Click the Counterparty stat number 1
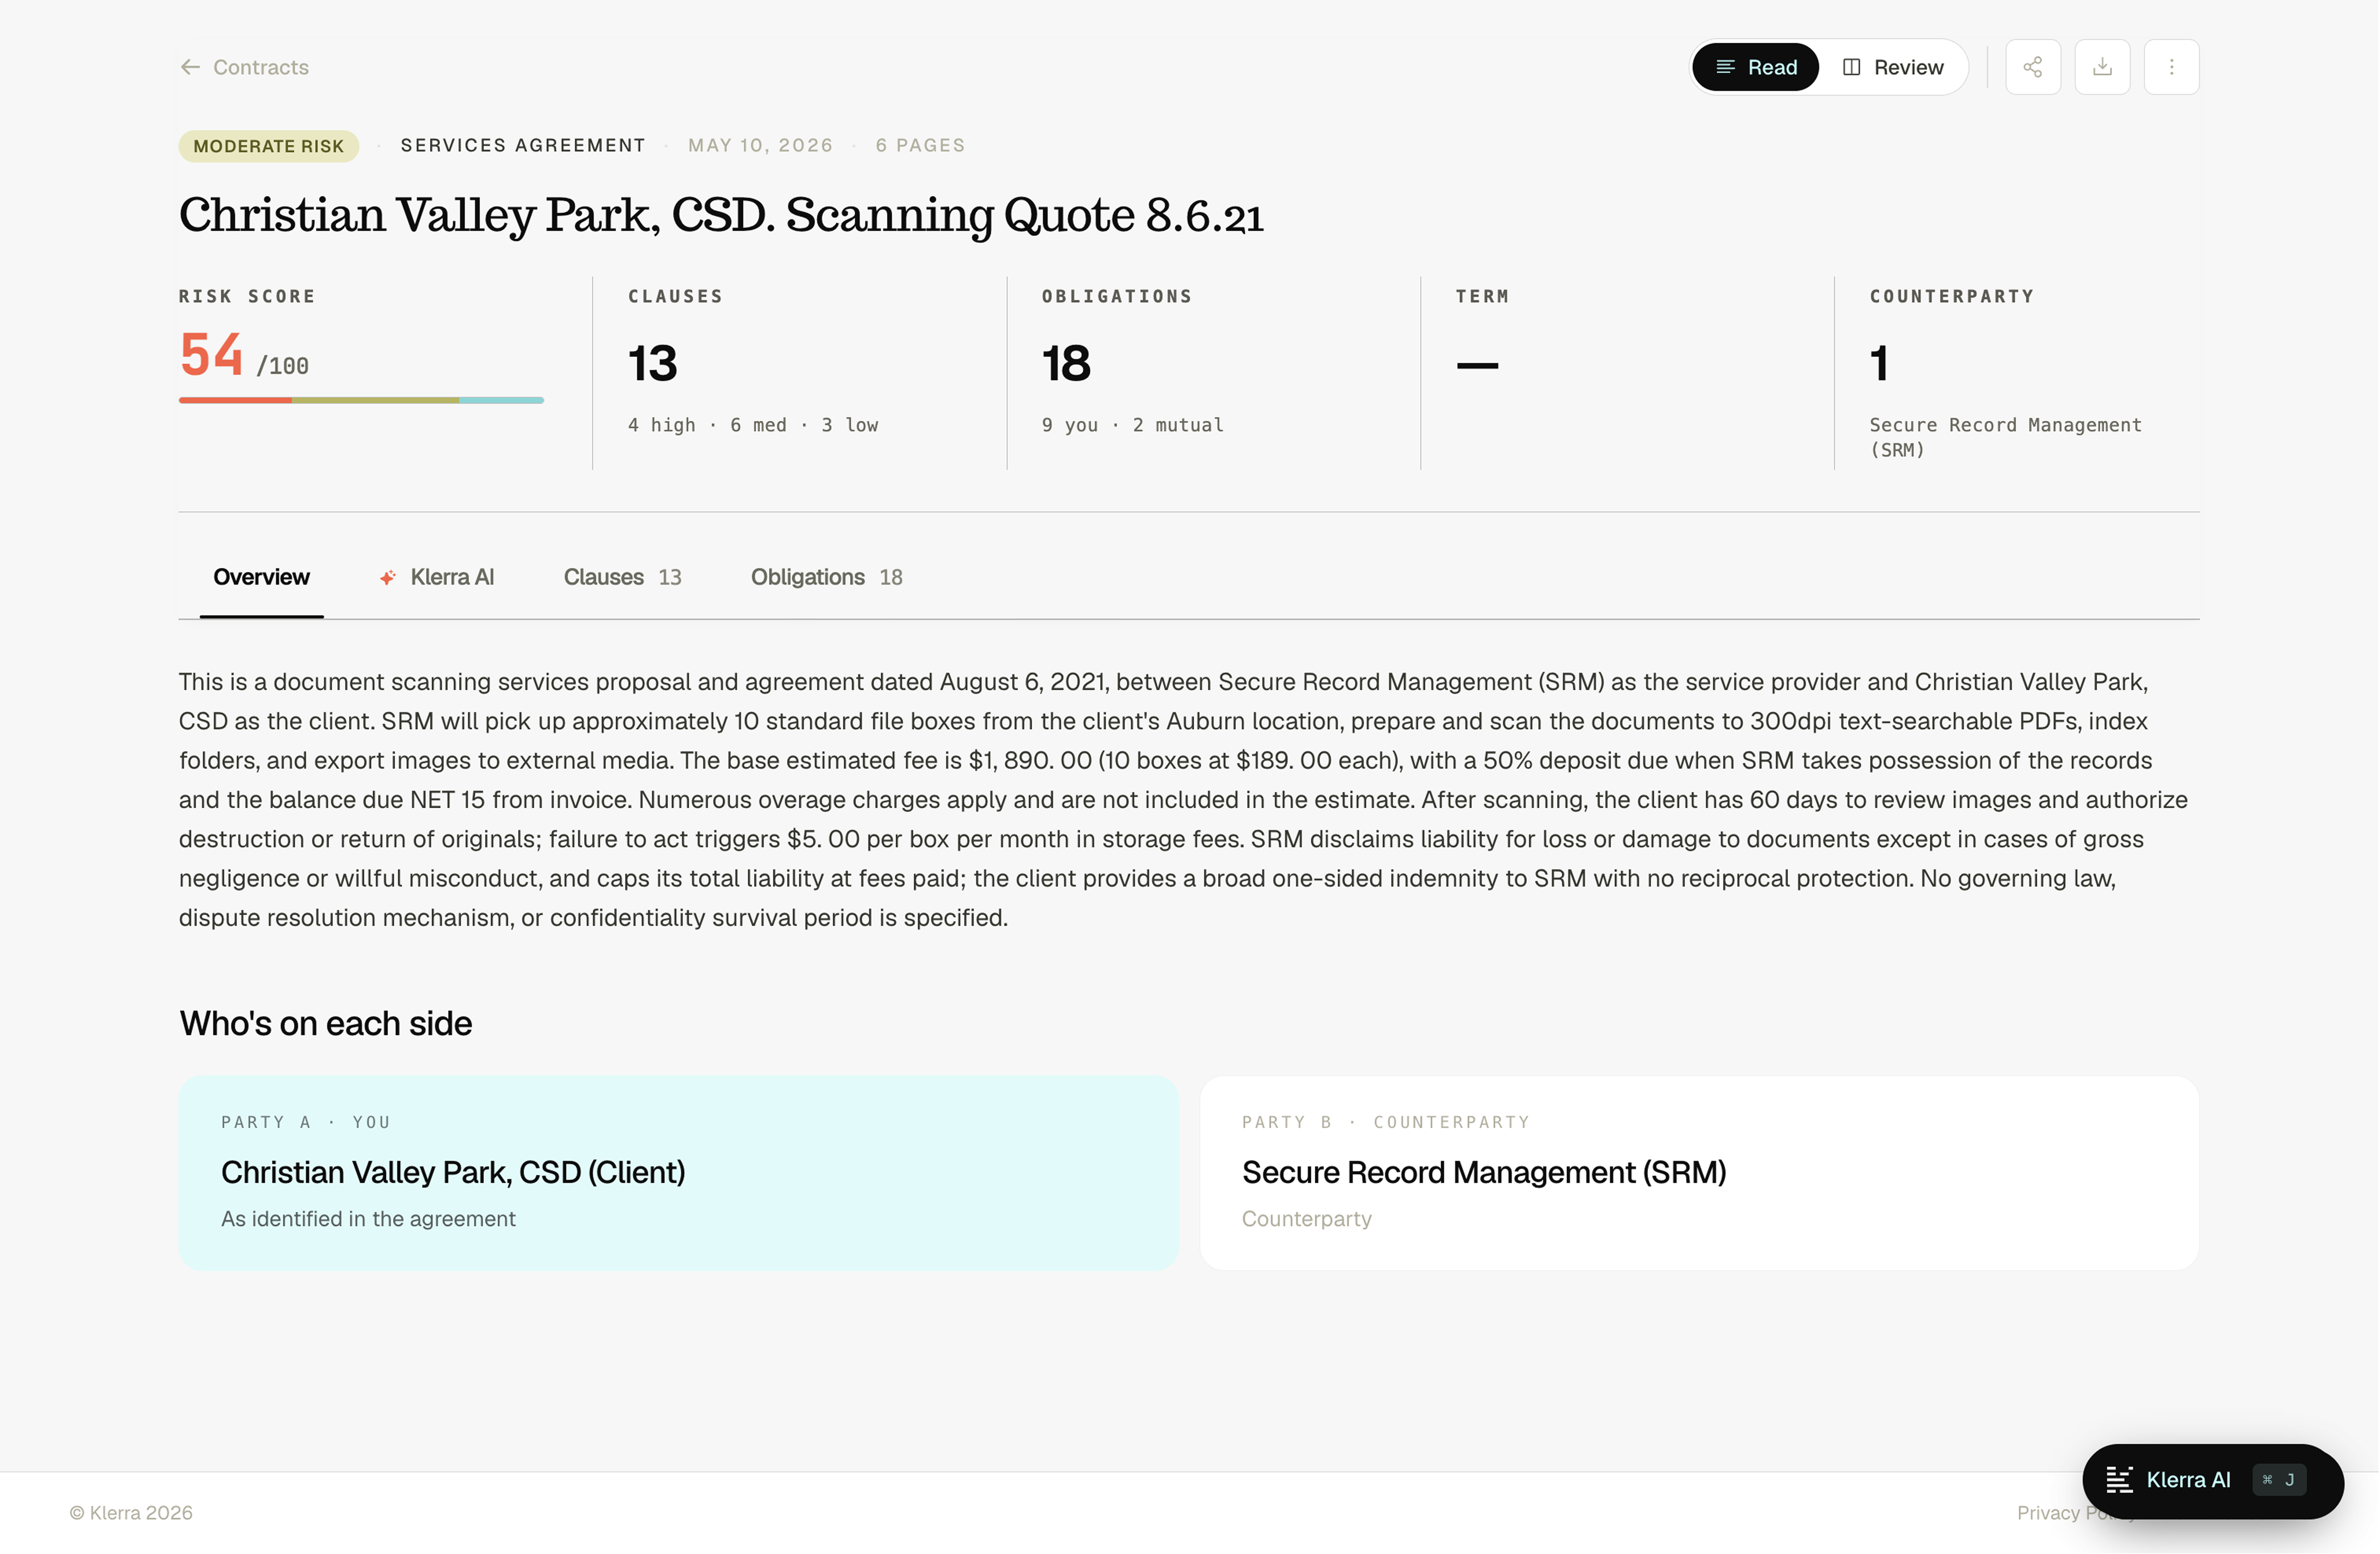 pyautogui.click(x=1880, y=363)
